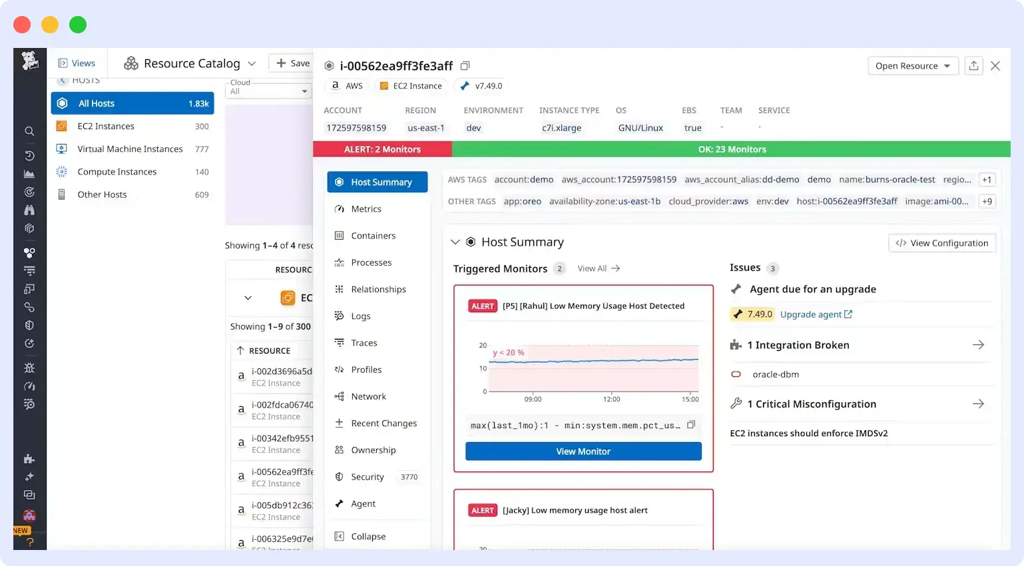This screenshot has width=1024, height=566.
Task: Open the Upgrade agent link
Action: [x=812, y=314]
